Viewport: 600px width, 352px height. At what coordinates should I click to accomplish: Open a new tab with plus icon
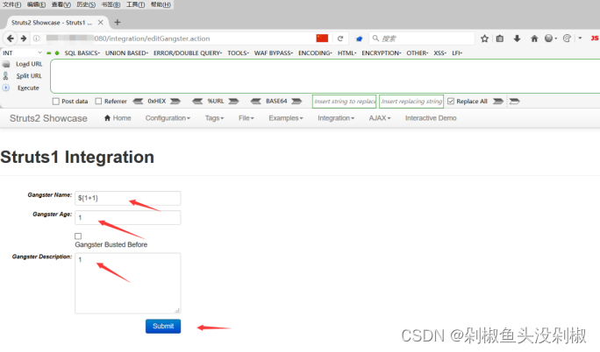pyautogui.click(x=118, y=23)
